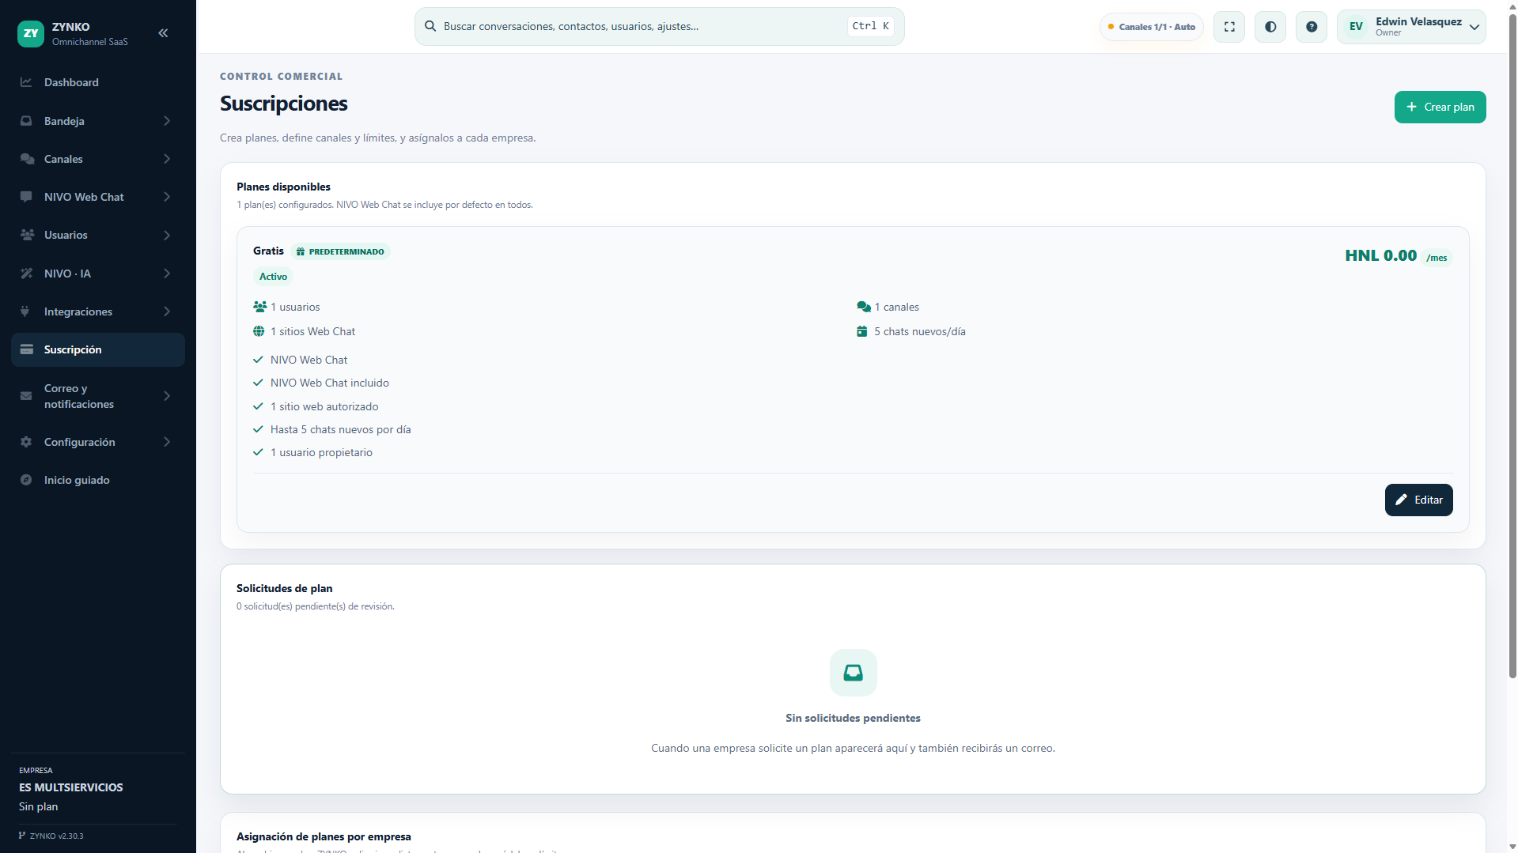Click Editar button on Gratis plan
This screenshot has height=853, width=1518.
tap(1418, 500)
